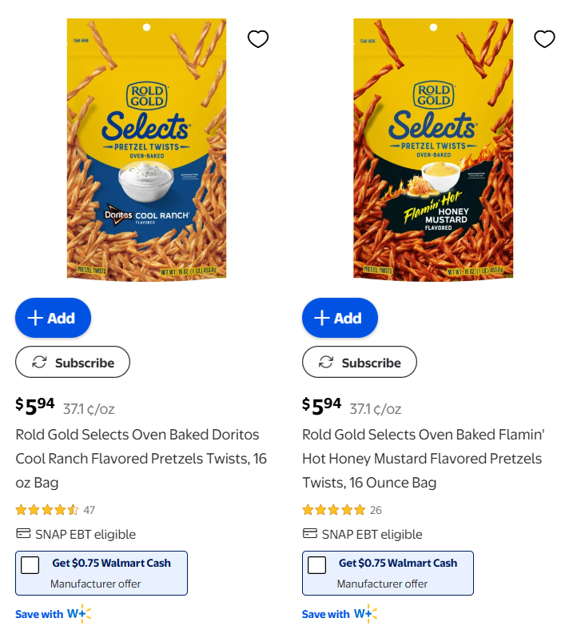The image size is (569, 634).
Task: Favorite the Cool Ranch pretzels with heart icon
Action: point(258,38)
